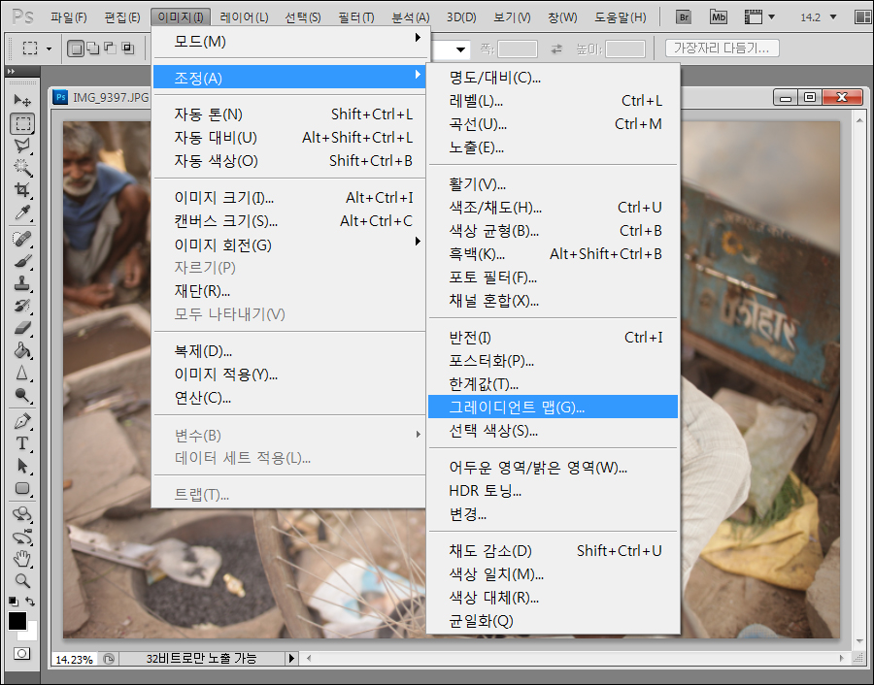Select the Healing Brush tool
This screenshot has width=874, height=685.
tap(22, 239)
